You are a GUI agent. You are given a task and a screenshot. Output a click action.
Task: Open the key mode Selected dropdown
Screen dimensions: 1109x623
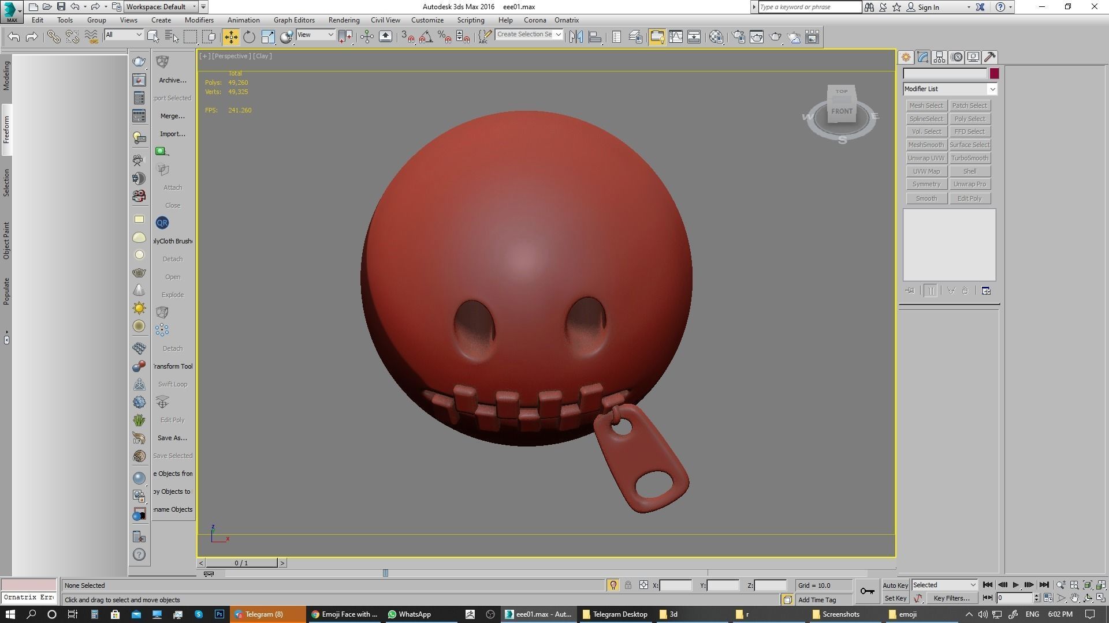944,585
